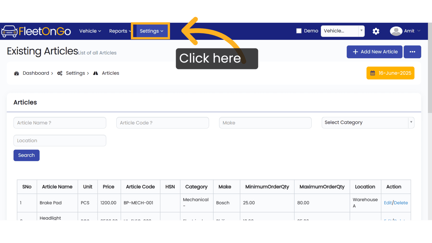This screenshot has width=432, height=243.
Task: Expand the Amit account menu
Action: coord(412,31)
